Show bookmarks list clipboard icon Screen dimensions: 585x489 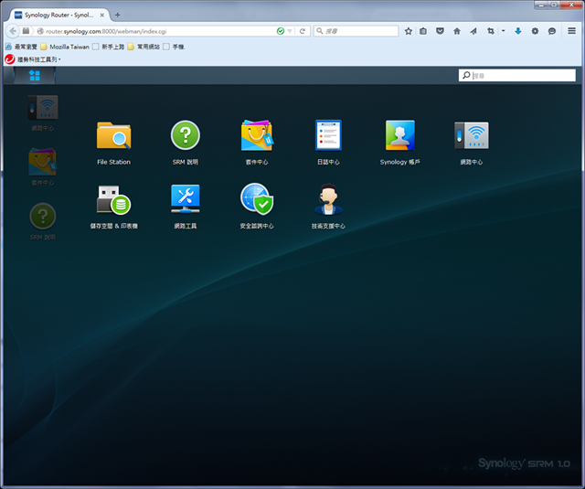[x=422, y=31]
